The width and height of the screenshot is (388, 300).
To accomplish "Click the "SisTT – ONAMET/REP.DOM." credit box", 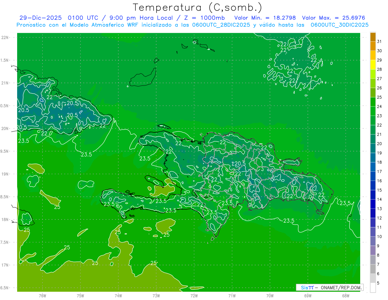I will tap(330, 287).
